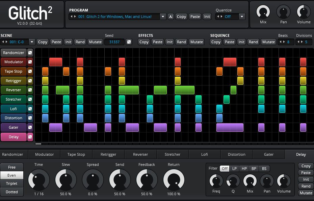Click the Seed value field 31337

114,42
